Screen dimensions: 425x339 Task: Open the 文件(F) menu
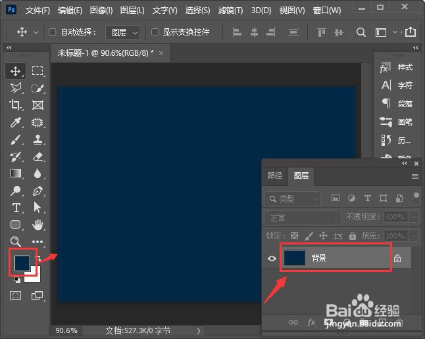click(37, 11)
